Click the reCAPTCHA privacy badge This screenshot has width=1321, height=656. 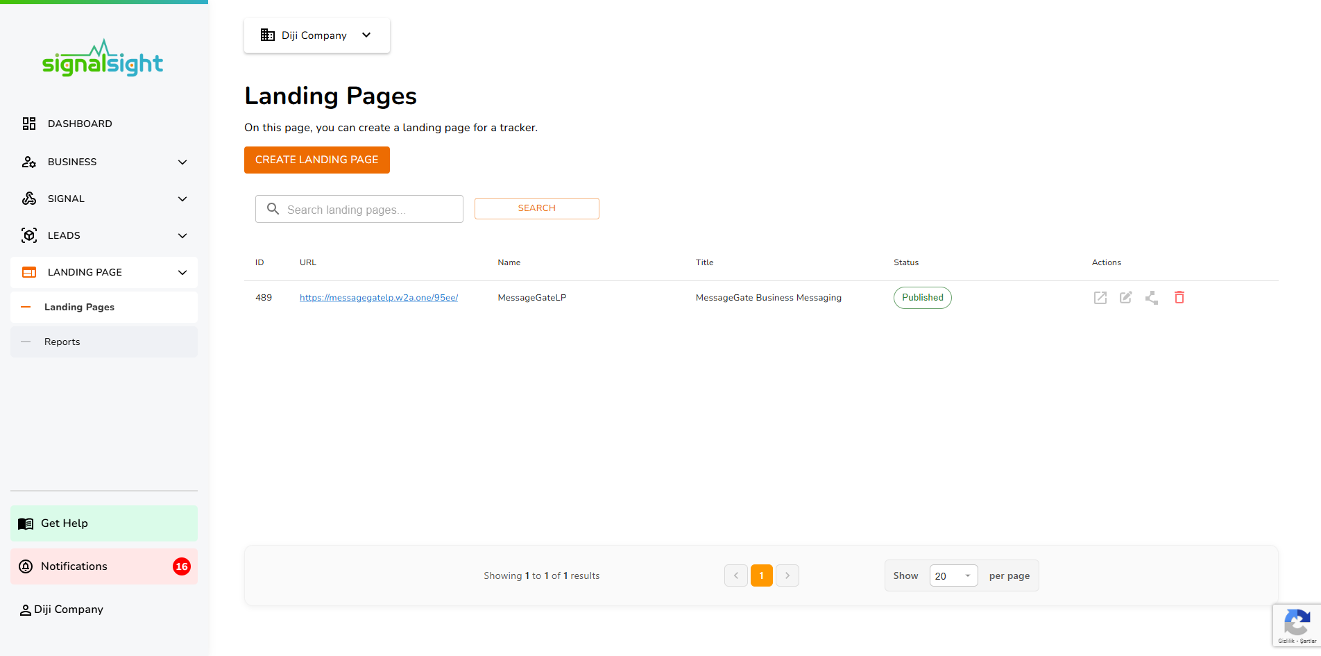point(1296,625)
